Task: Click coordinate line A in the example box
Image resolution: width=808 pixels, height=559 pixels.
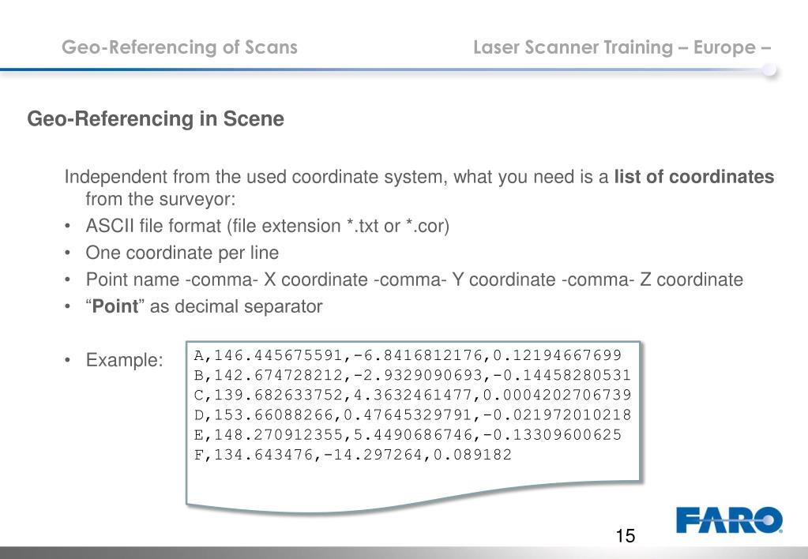Action: click(x=408, y=355)
